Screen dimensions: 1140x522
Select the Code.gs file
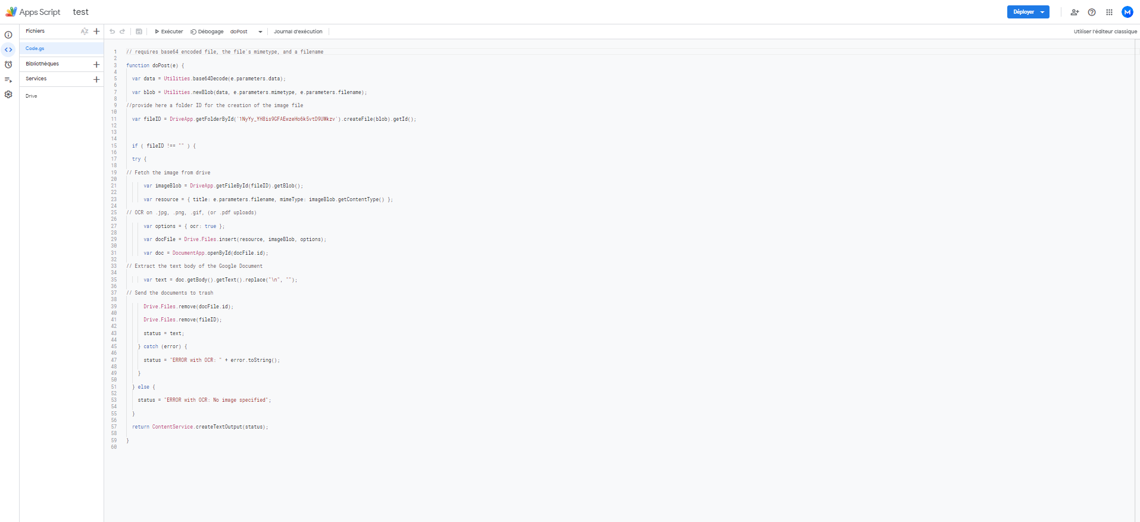(x=62, y=48)
